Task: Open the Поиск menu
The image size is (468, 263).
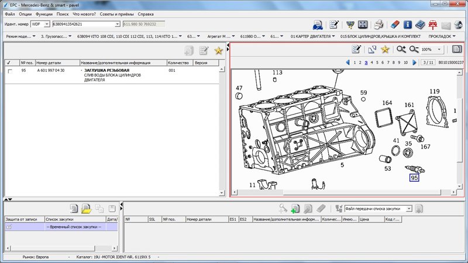Action: click(63, 14)
